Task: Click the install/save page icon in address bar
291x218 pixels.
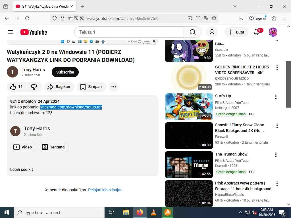Action: (198, 18)
